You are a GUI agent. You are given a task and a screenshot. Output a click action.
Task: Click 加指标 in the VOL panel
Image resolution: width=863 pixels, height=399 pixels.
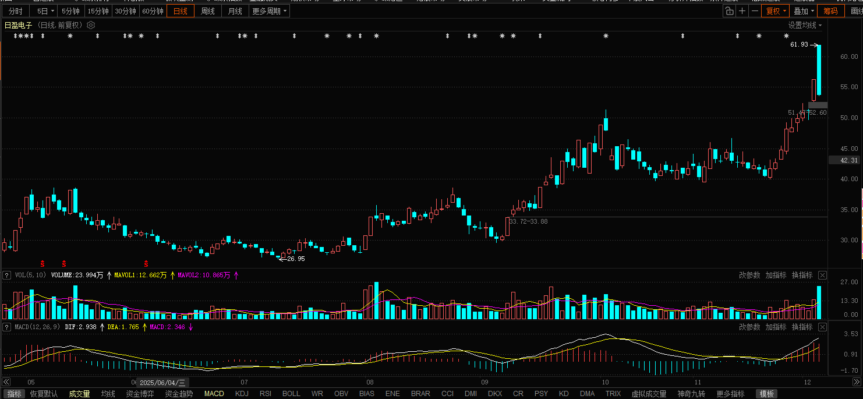[x=776, y=276]
